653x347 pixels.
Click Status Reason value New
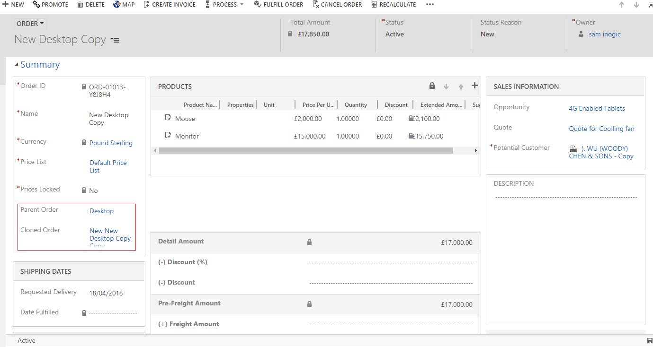tap(487, 34)
